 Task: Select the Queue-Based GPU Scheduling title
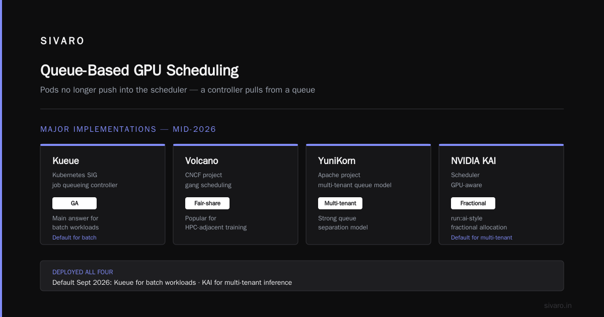point(139,70)
